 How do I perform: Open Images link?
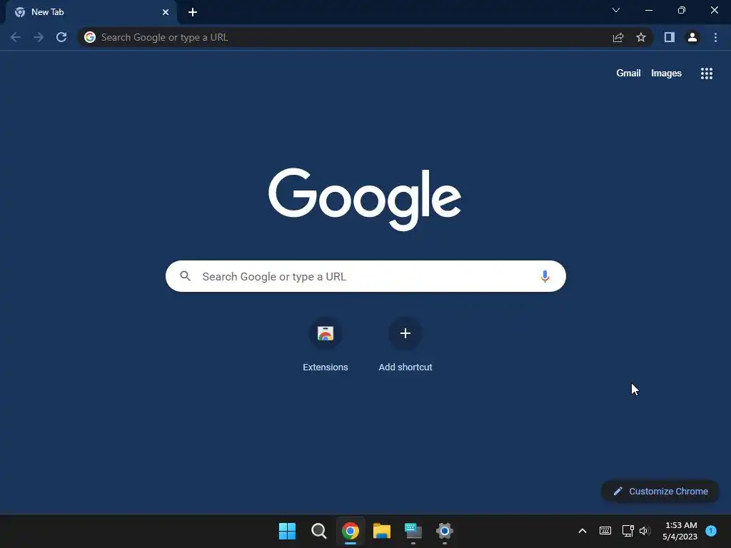[x=666, y=73]
